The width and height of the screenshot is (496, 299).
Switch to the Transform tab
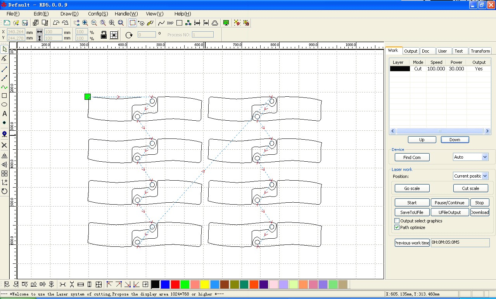coord(480,51)
